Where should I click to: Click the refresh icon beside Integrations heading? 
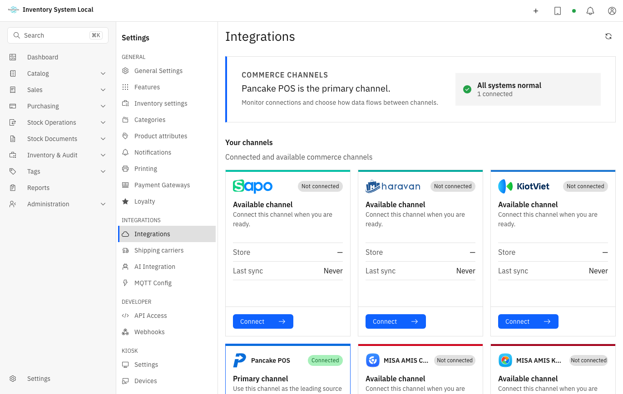coord(608,36)
